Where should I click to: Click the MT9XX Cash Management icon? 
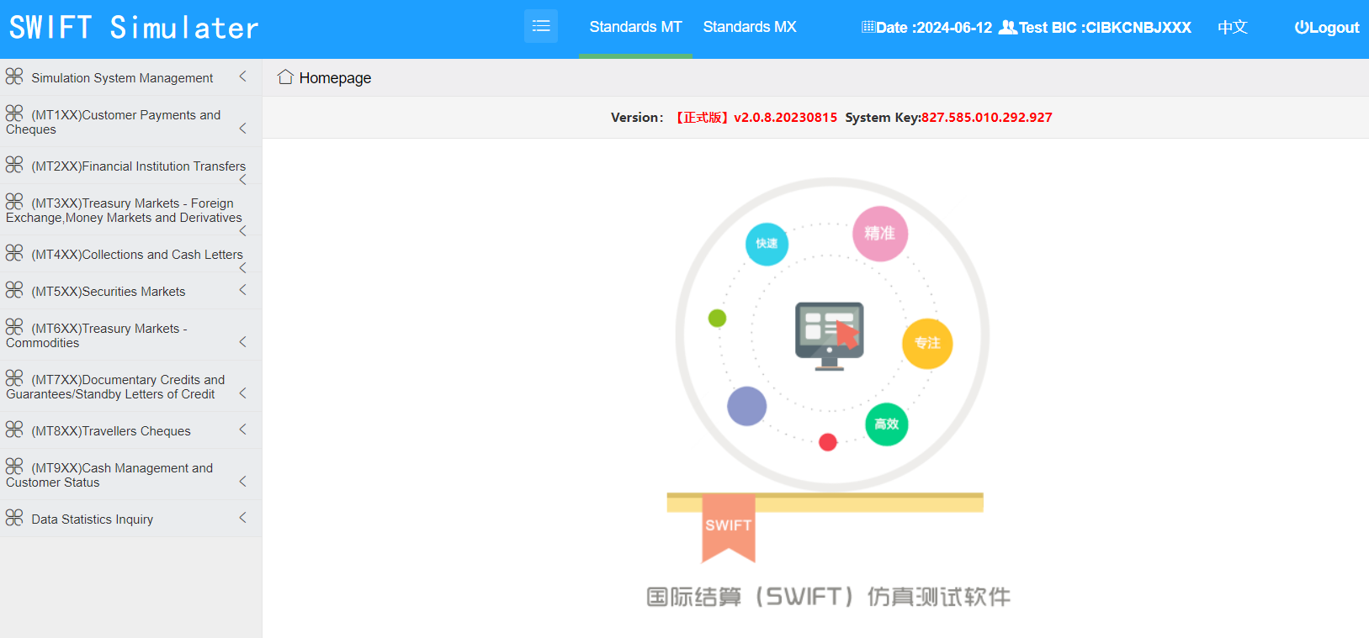click(14, 467)
